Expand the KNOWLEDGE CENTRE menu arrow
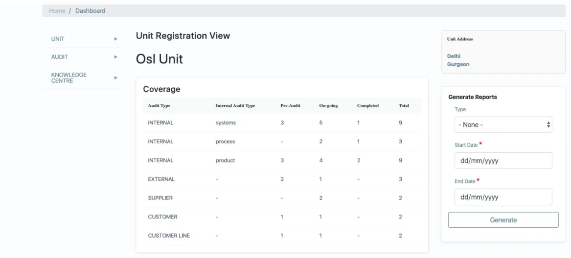This screenshot has width=571, height=258. click(x=116, y=78)
